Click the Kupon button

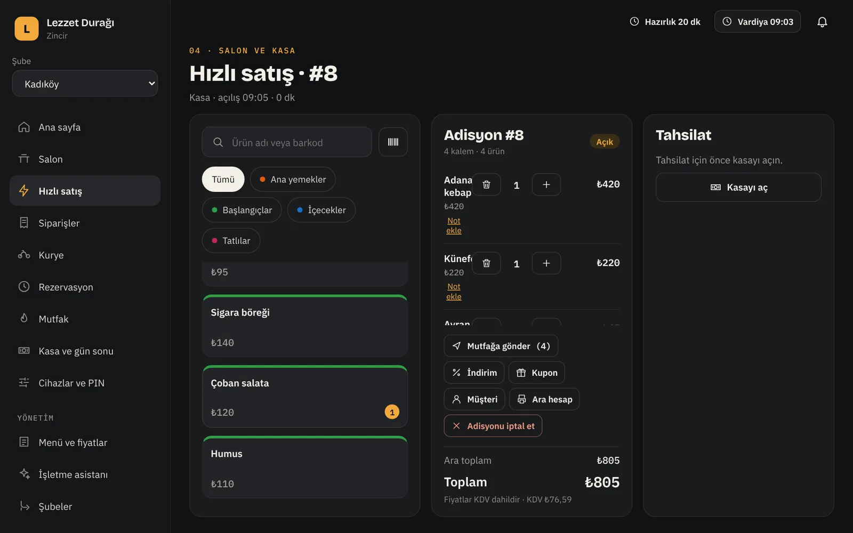point(537,373)
